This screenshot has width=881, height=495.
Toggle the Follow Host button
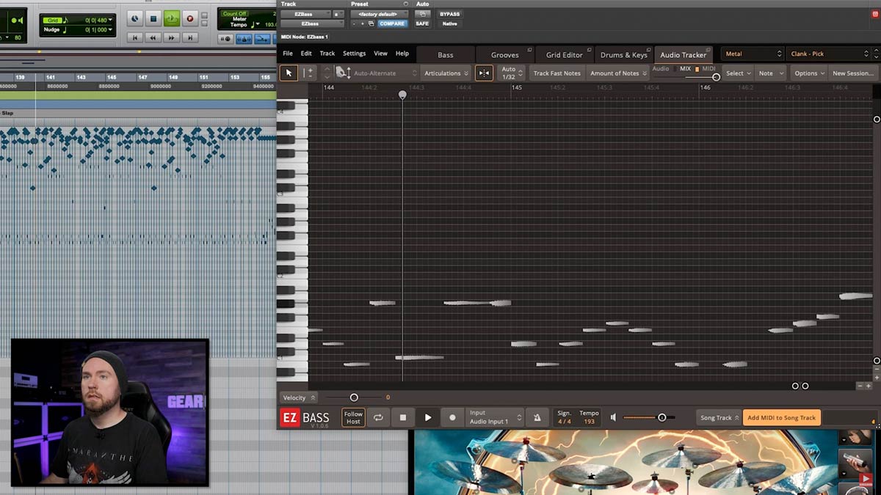(x=353, y=418)
